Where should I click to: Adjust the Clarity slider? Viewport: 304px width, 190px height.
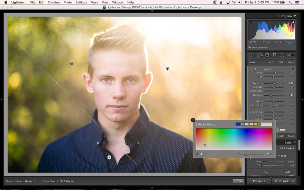click(274, 102)
